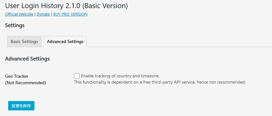Click '(Basic Version)' in the page title

[105, 6]
